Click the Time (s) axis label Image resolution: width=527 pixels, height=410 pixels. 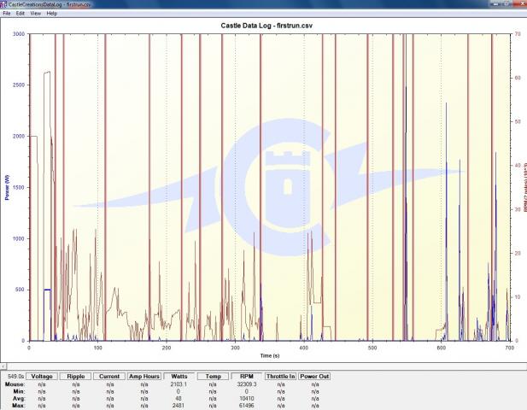click(270, 354)
